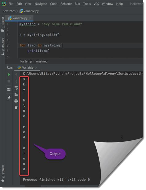146x190 pixels.
Task: Click the PyCharm application logo icon
Action: point(4,4)
